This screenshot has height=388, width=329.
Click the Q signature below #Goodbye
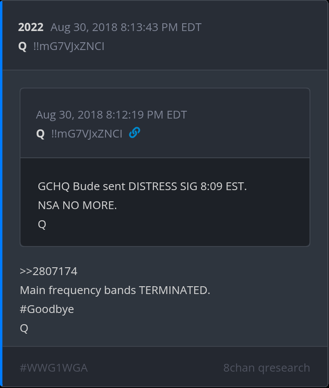coord(24,328)
